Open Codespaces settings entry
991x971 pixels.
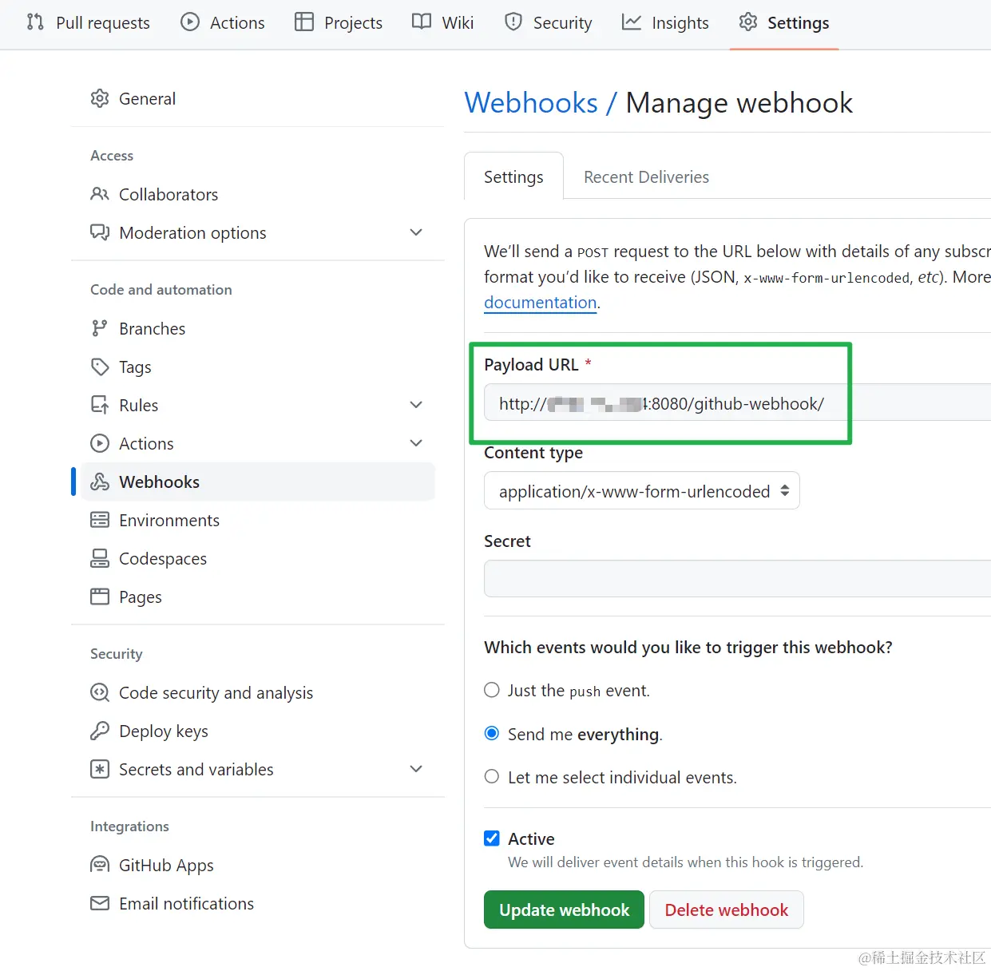tap(163, 558)
